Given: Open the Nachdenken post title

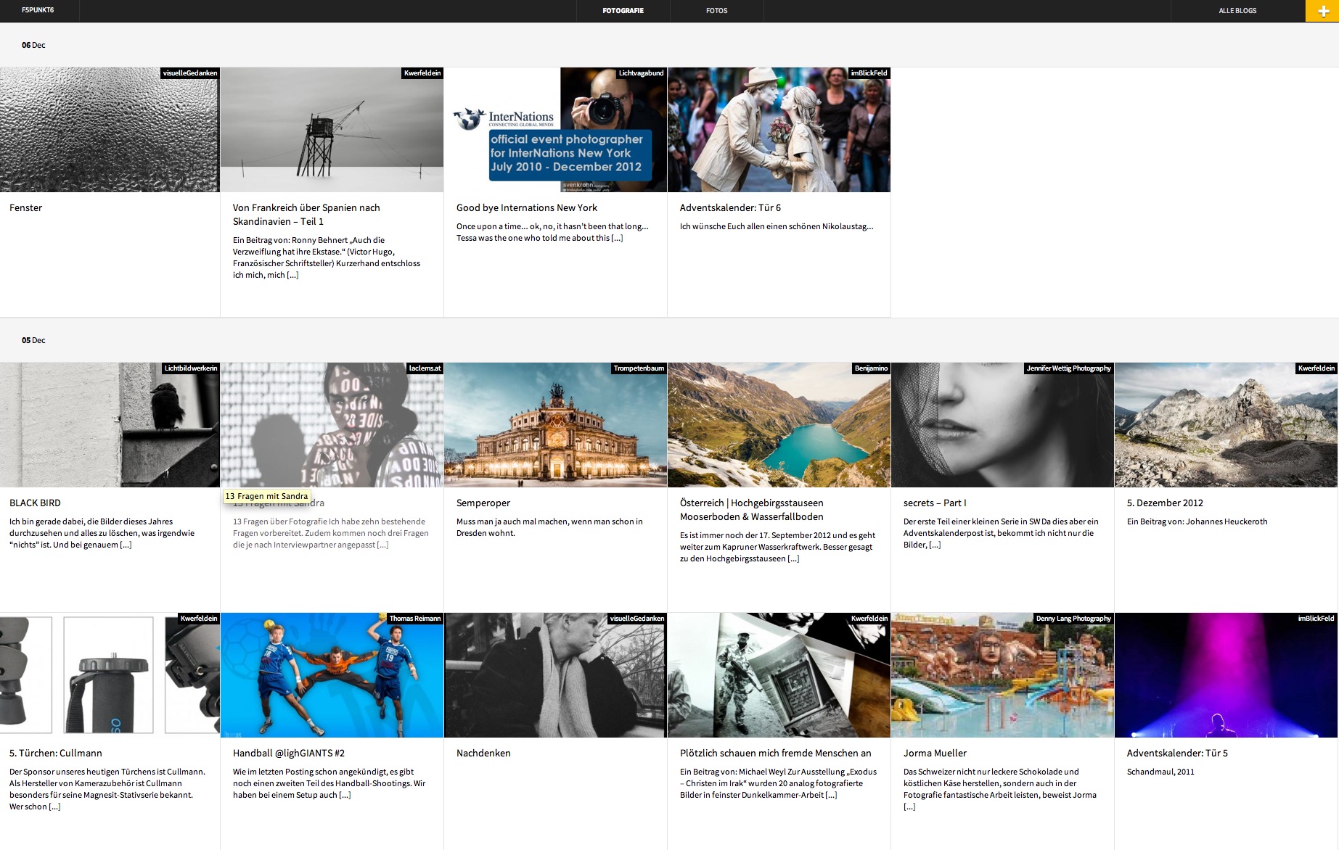Looking at the screenshot, I should coord(483,754).
